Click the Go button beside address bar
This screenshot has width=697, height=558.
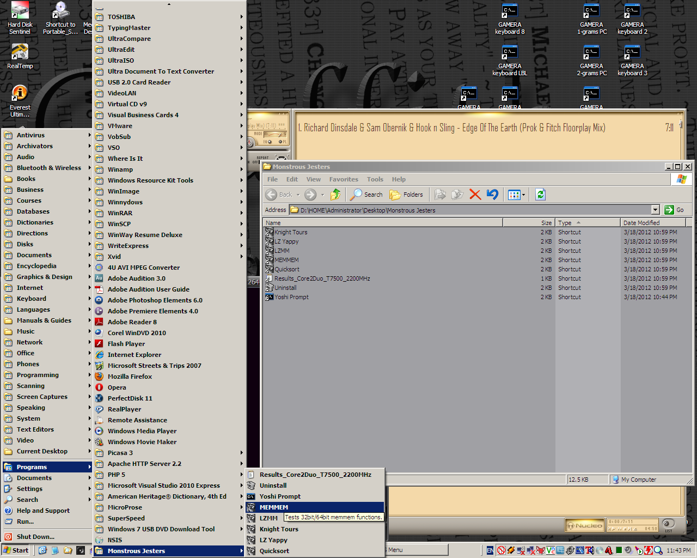coord(675,210)
